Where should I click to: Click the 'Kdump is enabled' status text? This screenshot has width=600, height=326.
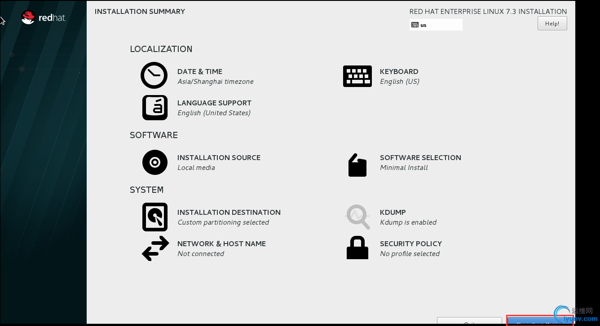coord(408,222)
